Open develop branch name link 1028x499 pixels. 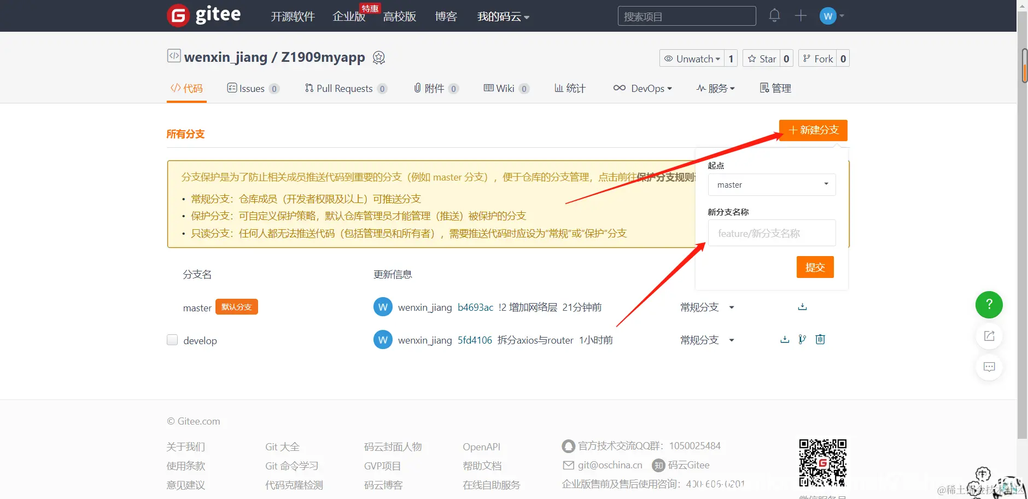coord(200,340)
